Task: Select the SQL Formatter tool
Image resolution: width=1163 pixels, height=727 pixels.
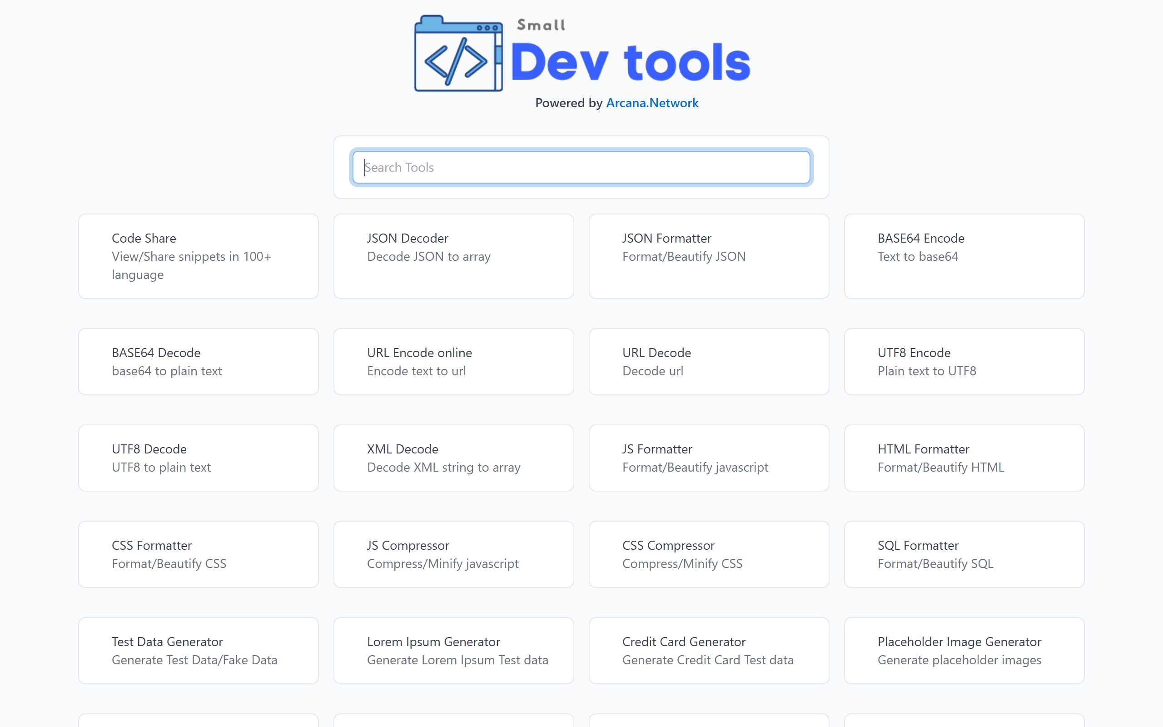Action: pyautogui.click(x=964, y=554)
